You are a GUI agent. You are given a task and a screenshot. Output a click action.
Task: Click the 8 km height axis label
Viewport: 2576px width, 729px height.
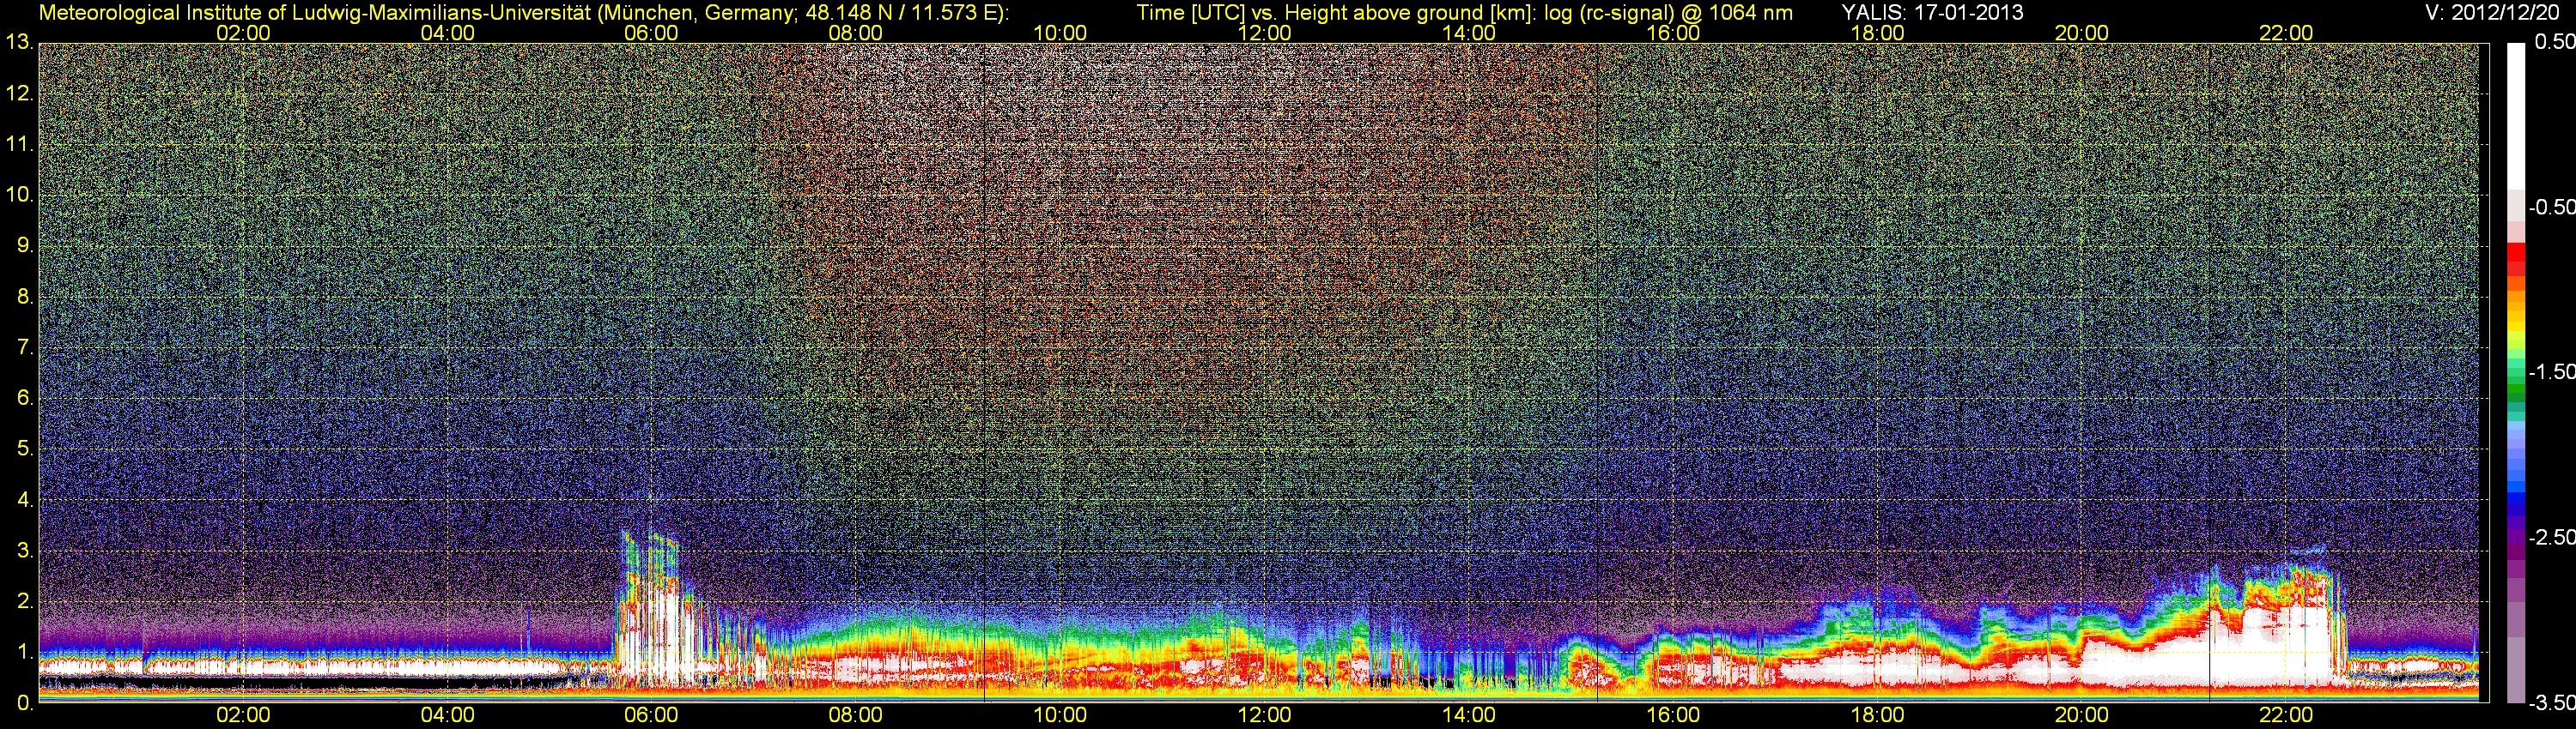(x=24, y=297)
